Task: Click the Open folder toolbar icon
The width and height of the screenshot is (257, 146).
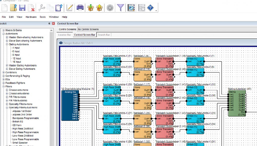Action: point(13,8)
